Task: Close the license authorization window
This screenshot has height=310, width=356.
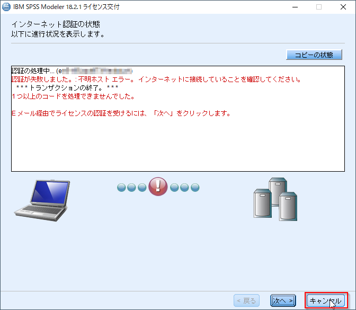Action: [343, 7]
